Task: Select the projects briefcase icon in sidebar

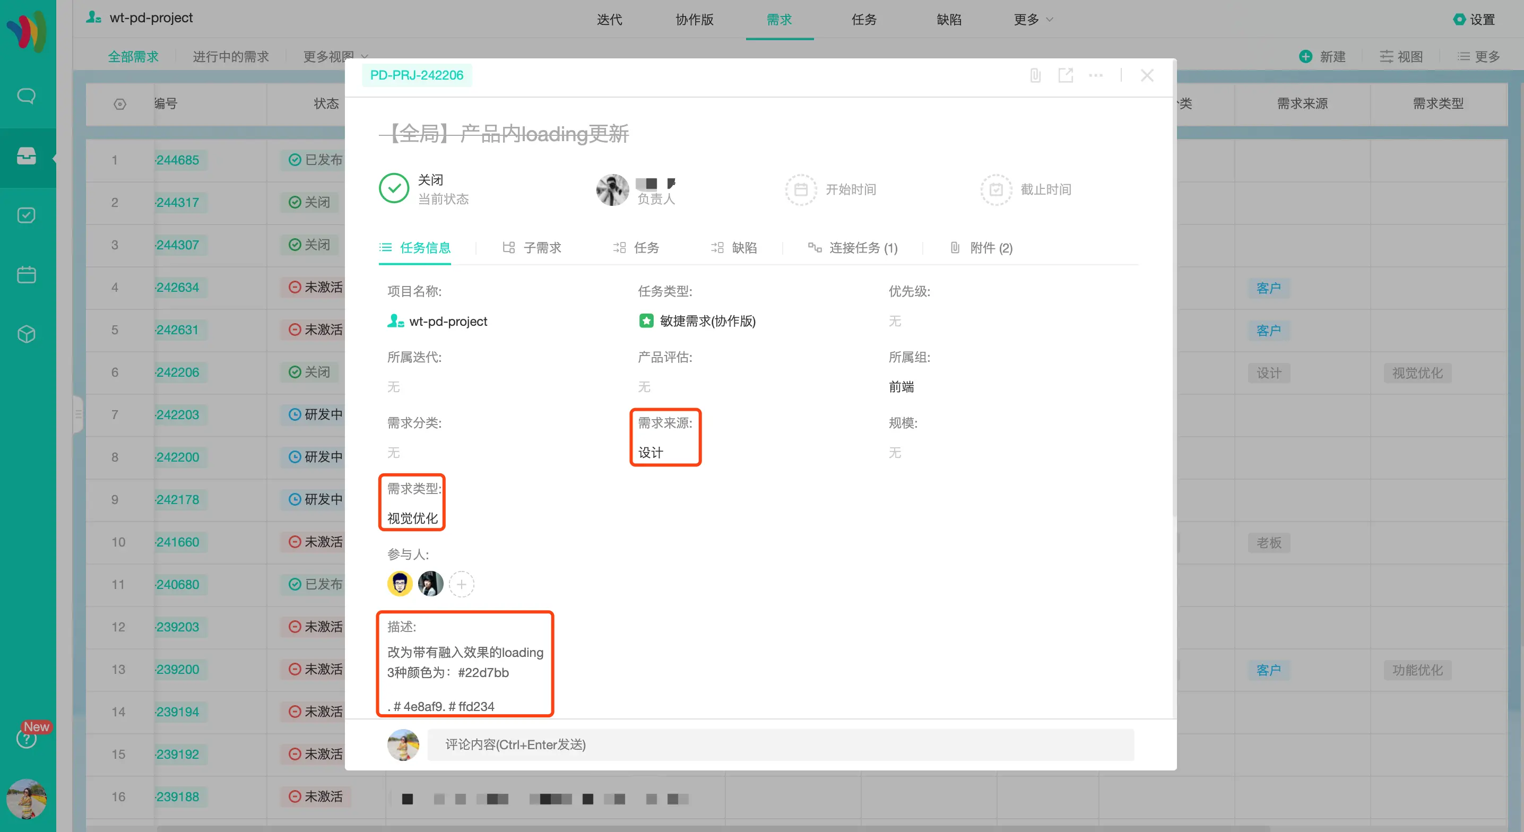Action: click(x=27, y=155)
